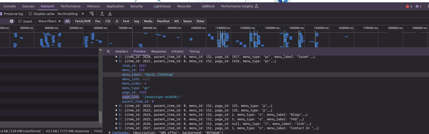Click the 1500000 ms timeline marker
The height and width of the screenshot is (134, 429).
pyautogui.click(x=321, y=28)
